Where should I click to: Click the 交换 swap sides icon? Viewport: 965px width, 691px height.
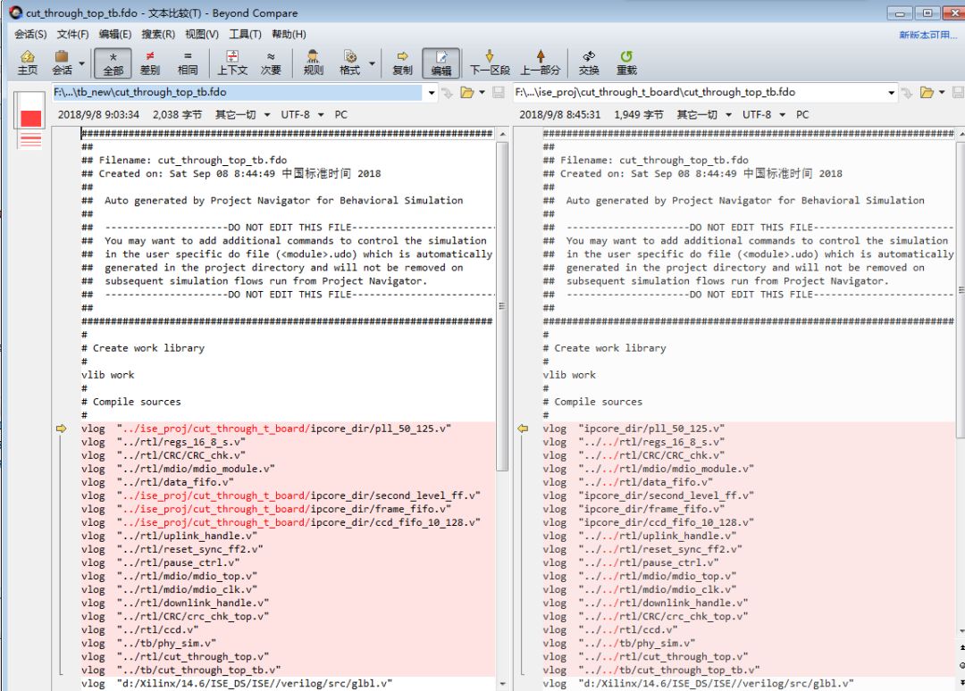point(589,62)
